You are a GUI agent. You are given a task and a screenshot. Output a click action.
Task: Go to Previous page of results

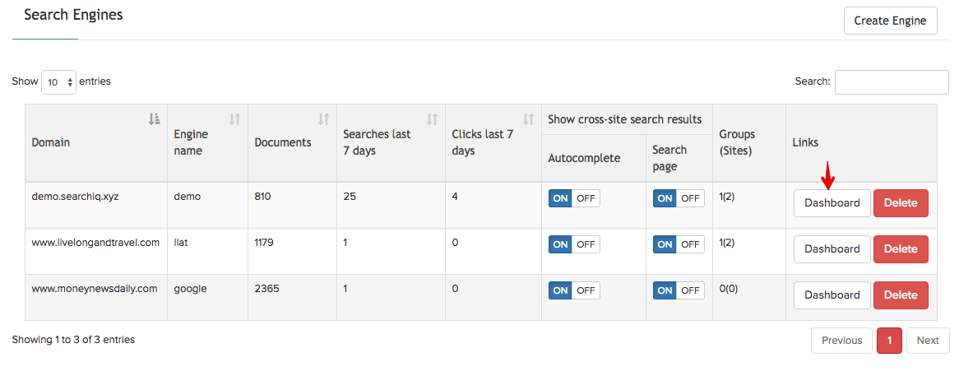pos(841,341)
